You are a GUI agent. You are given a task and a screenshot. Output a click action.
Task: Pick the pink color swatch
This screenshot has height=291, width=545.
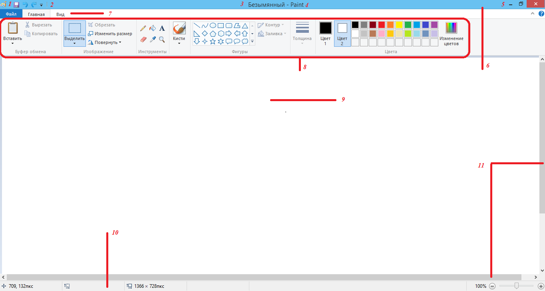pyautogui.click(x=382, y=34)
